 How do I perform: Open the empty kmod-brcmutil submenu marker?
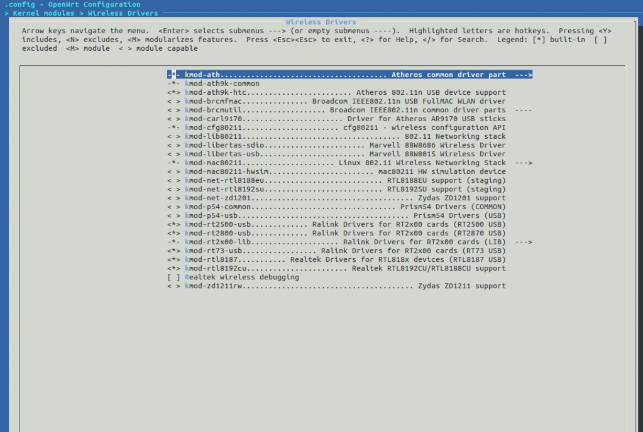coord(524,110)
